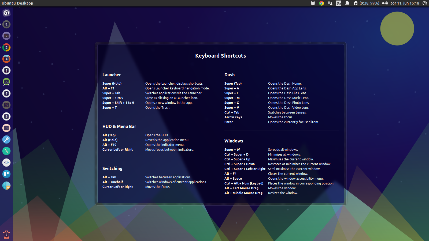Open the Trello launcher icon
Image resolution: width=429 pixels, height=241 pixels.
[6, 174]
